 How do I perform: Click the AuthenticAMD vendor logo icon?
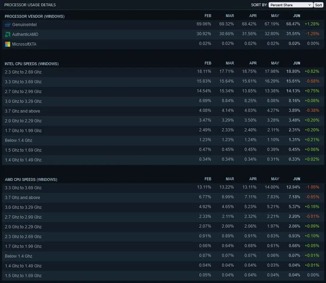tap(8, 34)
